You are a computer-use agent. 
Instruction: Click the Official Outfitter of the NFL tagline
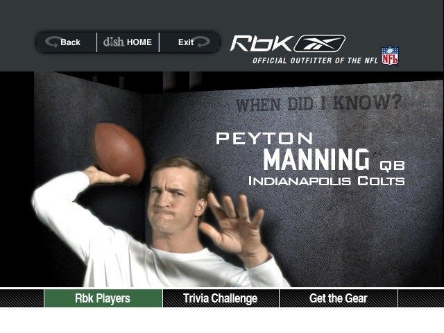click(315, 60)
